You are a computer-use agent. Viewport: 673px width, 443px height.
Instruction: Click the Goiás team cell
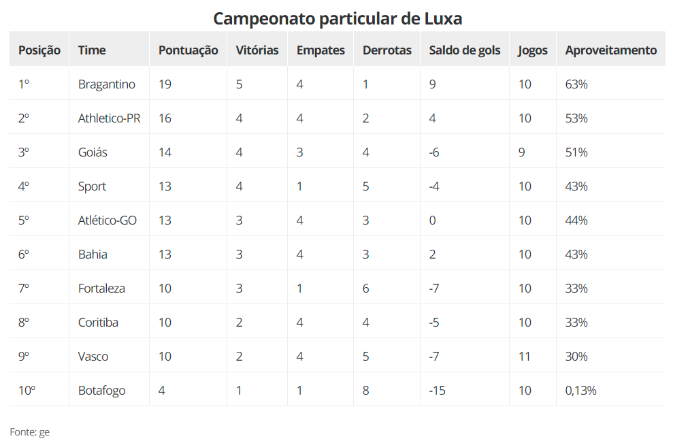click(93, 152)
